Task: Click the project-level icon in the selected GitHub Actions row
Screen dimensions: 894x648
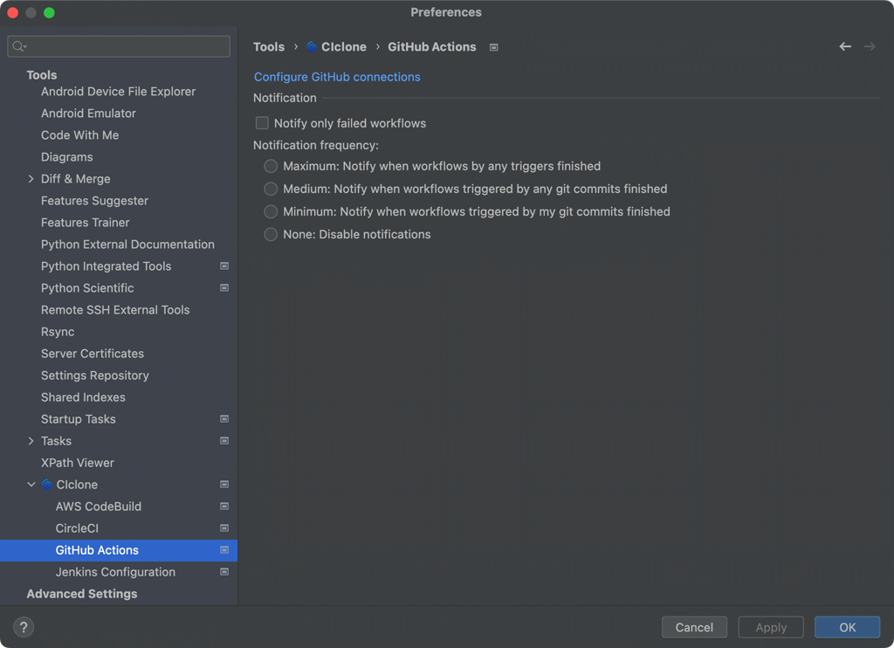Action: coord(224,550)
